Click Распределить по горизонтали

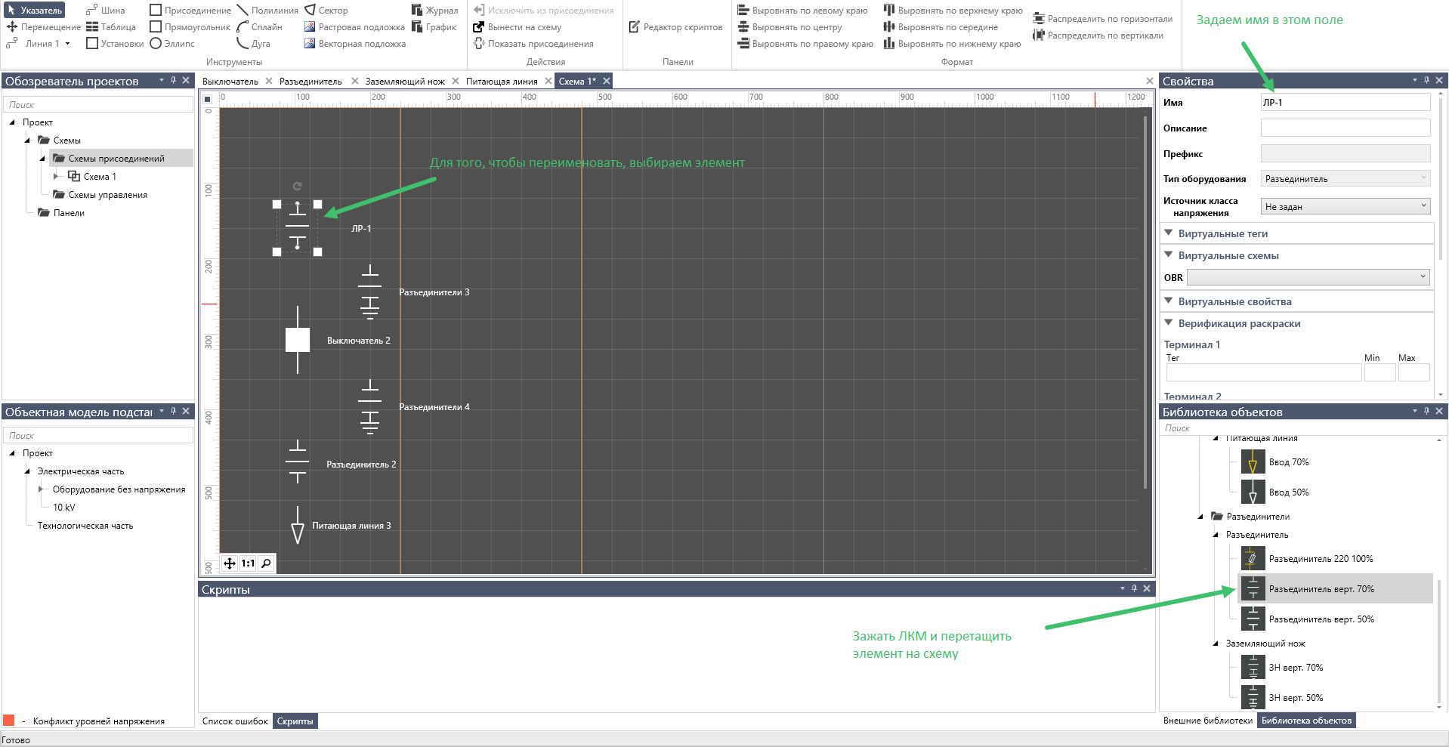click(1102, 19)
